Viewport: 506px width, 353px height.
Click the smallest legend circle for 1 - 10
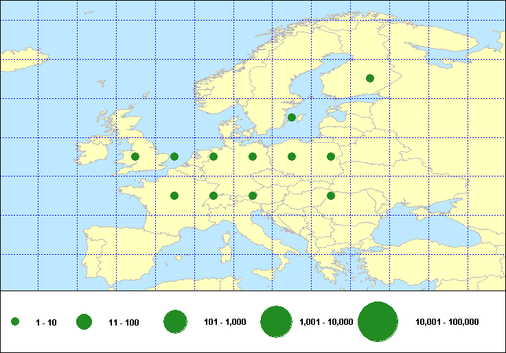click(x=15, y=321)
